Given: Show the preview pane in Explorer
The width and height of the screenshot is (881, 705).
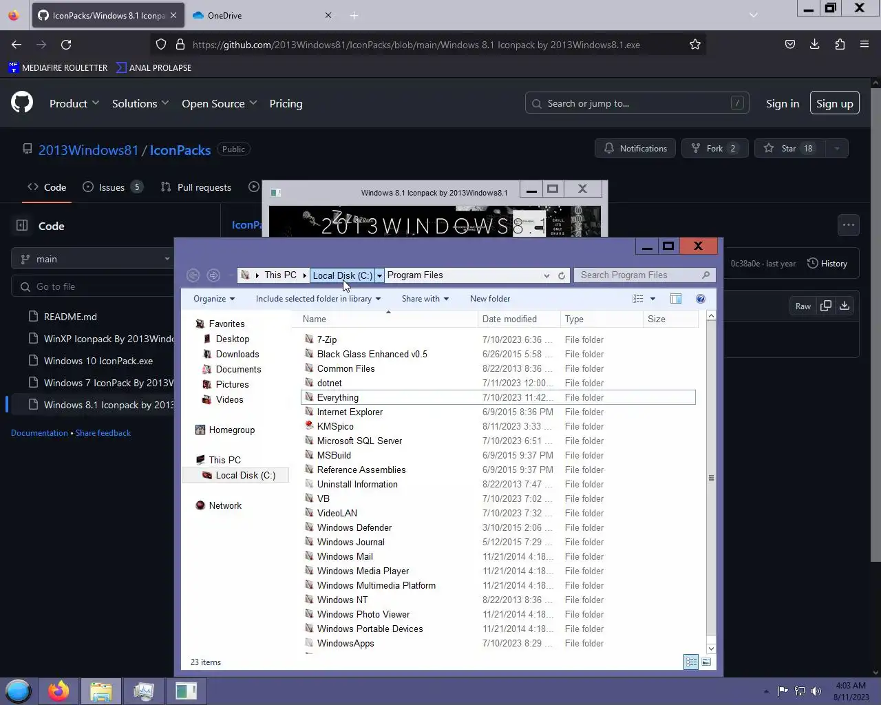Looking at the screenshot, I should 676,299.
